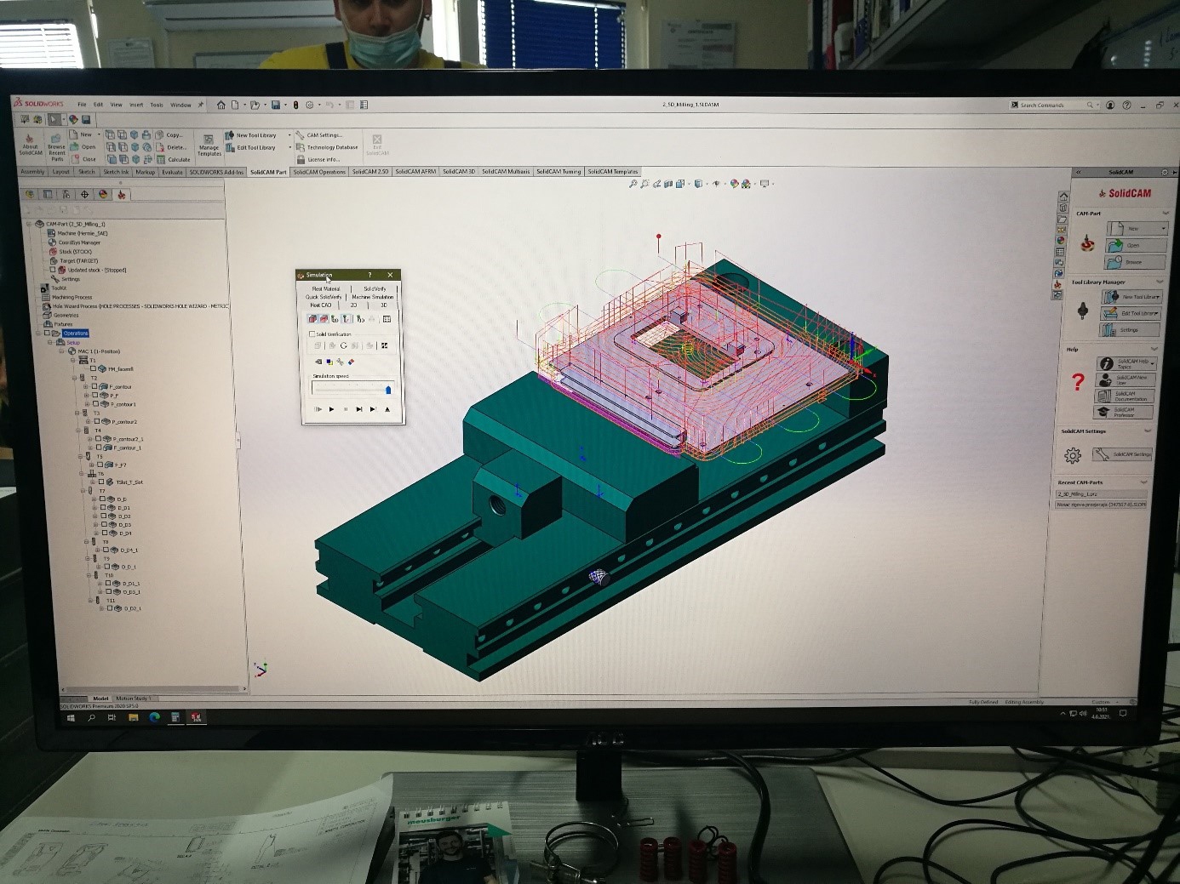
Task: Adjust the Simulation speed slider
Action: (x=388, y=390)
